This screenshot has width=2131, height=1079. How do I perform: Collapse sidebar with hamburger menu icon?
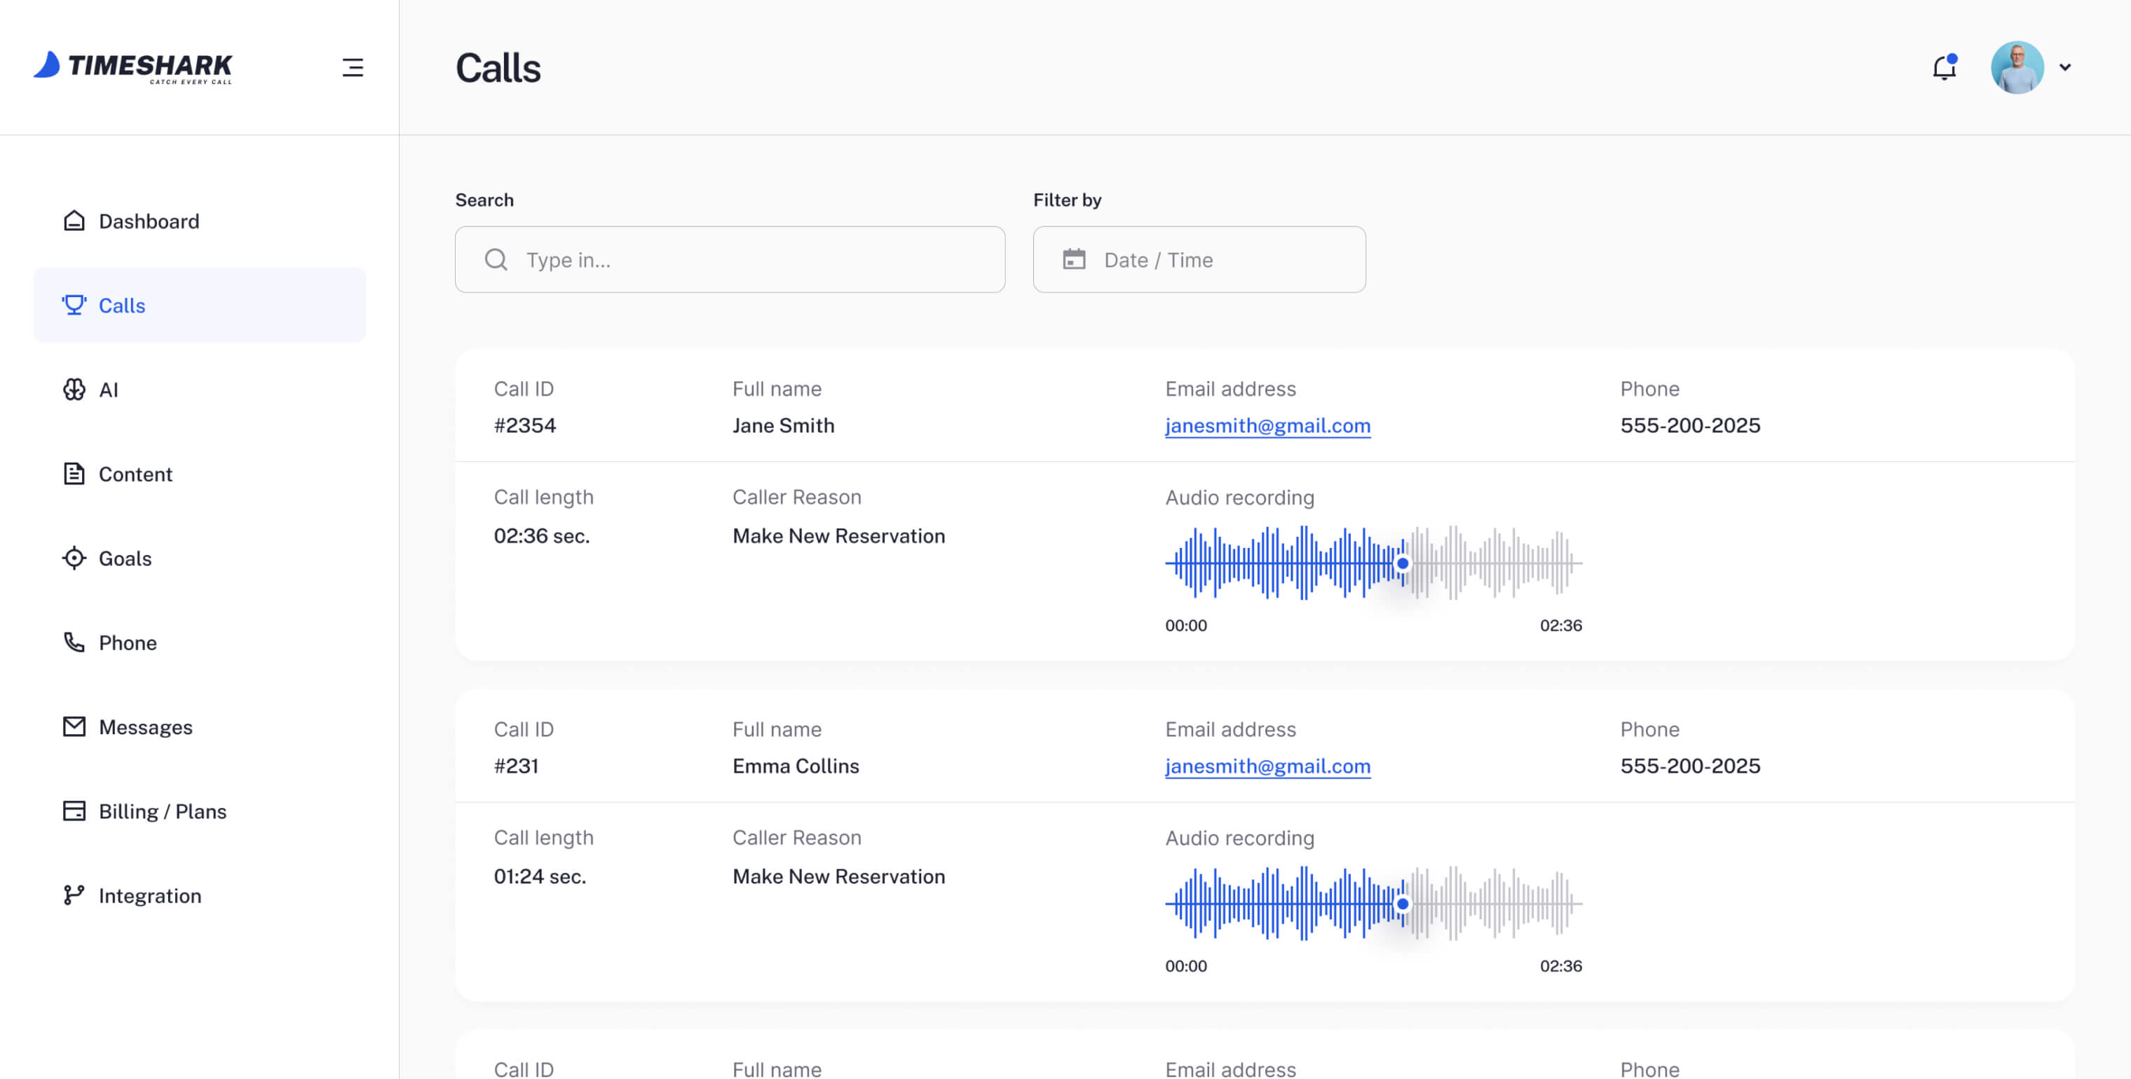click(353, 67)
